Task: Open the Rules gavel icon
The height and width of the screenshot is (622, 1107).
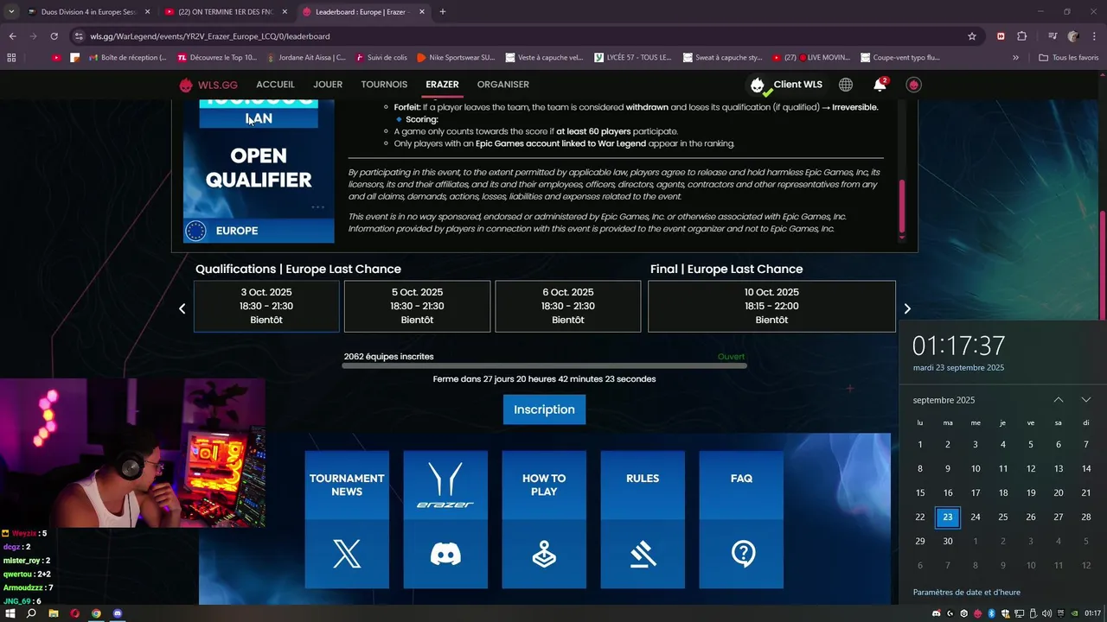Action: pos(643,555)
